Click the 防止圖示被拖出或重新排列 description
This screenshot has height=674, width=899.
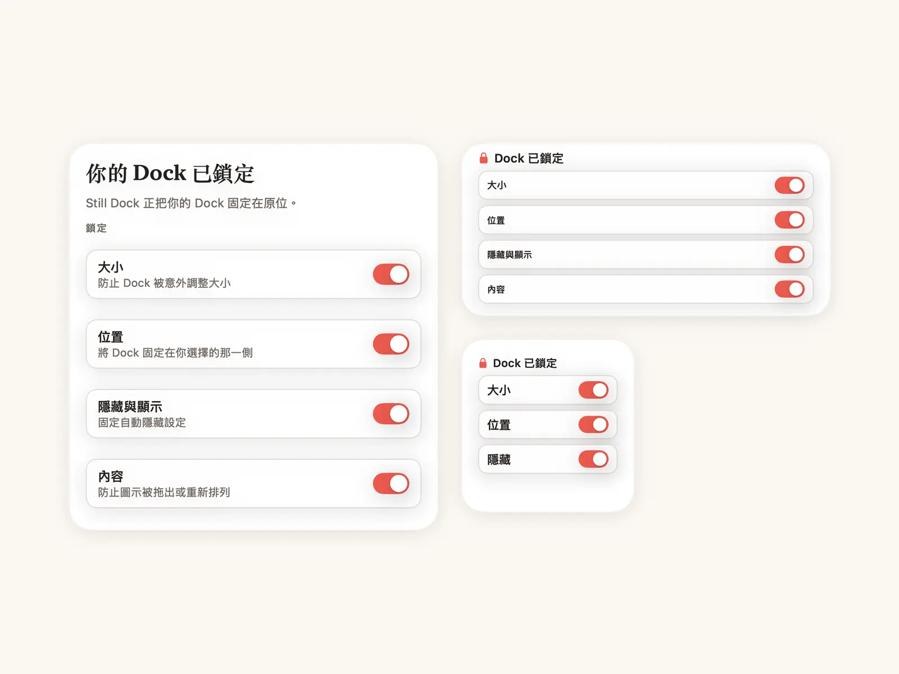164,492
